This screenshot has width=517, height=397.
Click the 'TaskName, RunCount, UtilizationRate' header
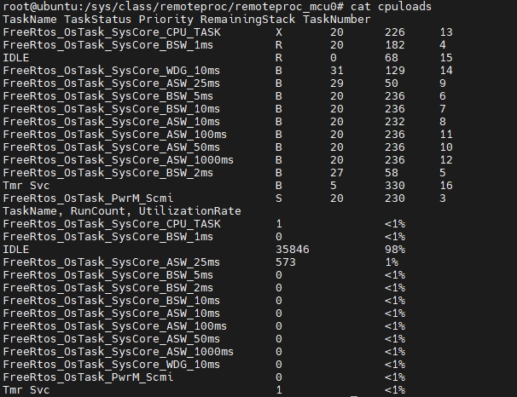(x=122, y=211)
